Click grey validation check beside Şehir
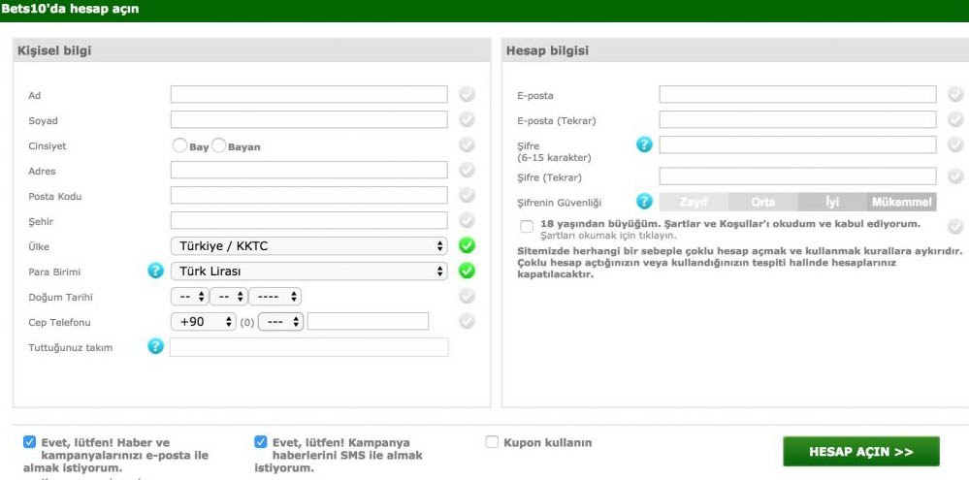Viewport: 969px width, 480px height. [x=467, y=220]
